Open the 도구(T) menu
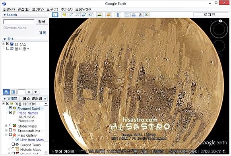This screenshot has width=231, height=156. click(52, 10)
